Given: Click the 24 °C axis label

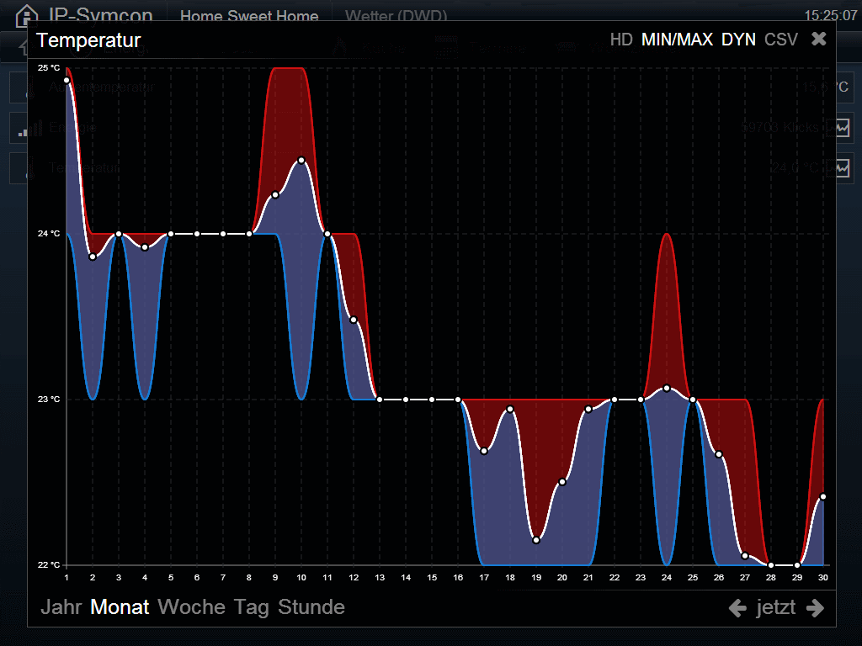Looking at the screenshot, I should tap(49, 234).
